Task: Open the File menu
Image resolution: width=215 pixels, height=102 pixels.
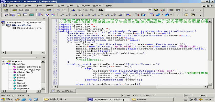Action: coord(11,5)
